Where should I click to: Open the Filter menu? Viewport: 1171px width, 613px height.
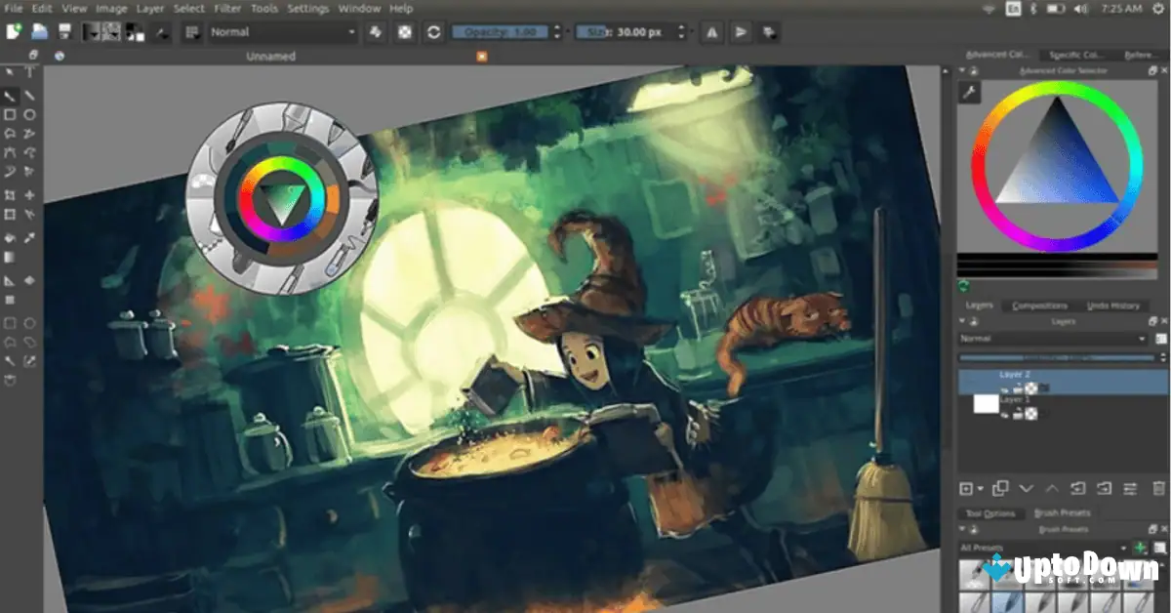226,8
